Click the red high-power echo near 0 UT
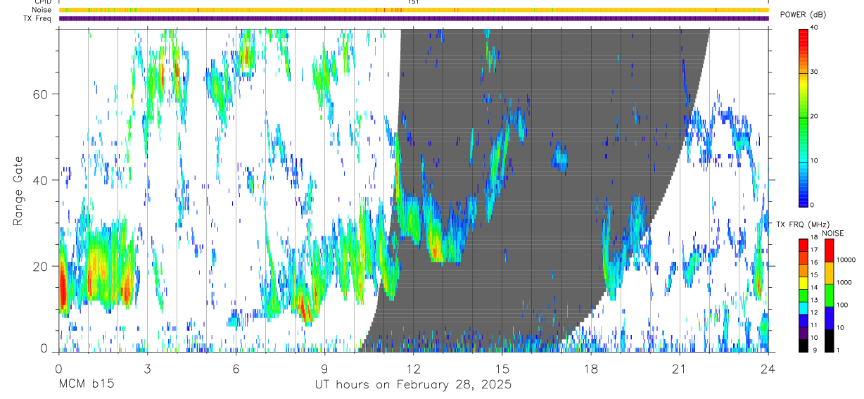Screen dimensions: 864x399 pos(63,286)
